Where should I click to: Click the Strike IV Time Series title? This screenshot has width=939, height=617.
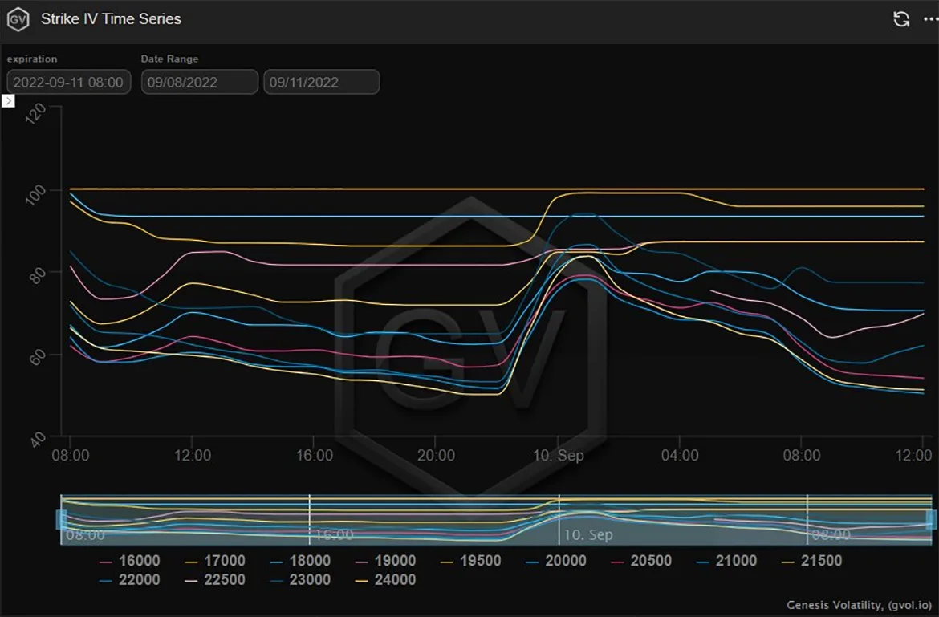coord(111,19)
